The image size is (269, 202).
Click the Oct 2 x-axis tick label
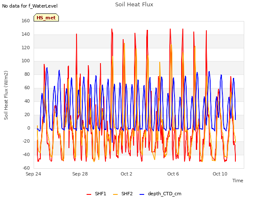pos(127,174)
